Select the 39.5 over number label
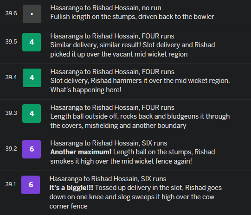The image size is (251, 215). pos(11,42)
